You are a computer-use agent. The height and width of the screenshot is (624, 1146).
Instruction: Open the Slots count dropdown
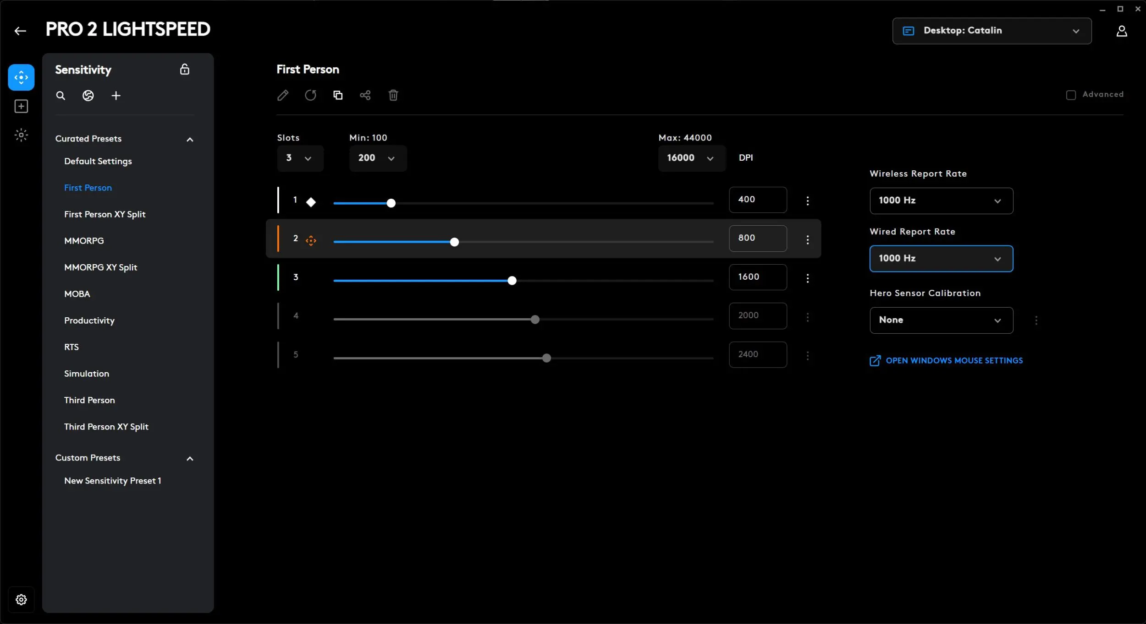point(300,158)
